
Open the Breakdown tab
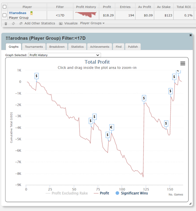(x=57, y=47)
